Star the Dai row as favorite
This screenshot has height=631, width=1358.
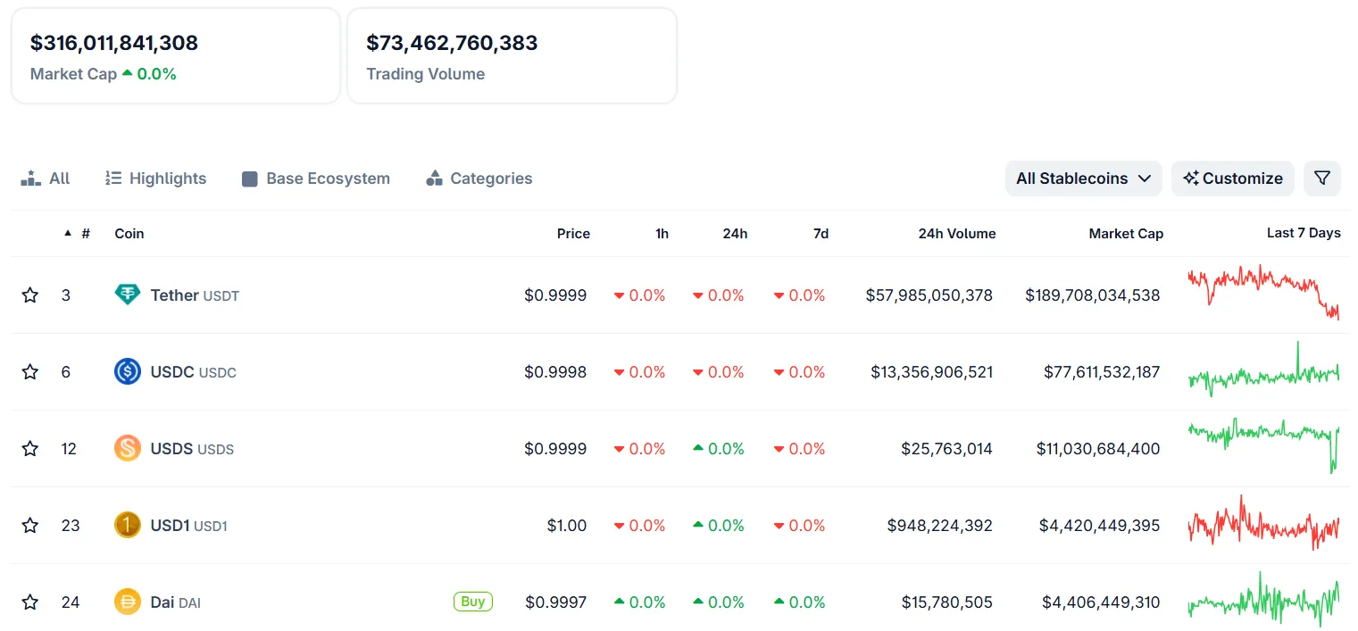pyautogui.click(x=30, y=602)
